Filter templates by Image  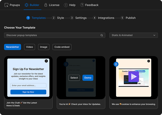(44, 47)
